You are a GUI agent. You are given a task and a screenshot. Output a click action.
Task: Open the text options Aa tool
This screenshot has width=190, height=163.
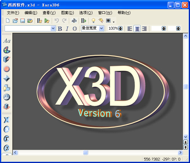(6, 41)
